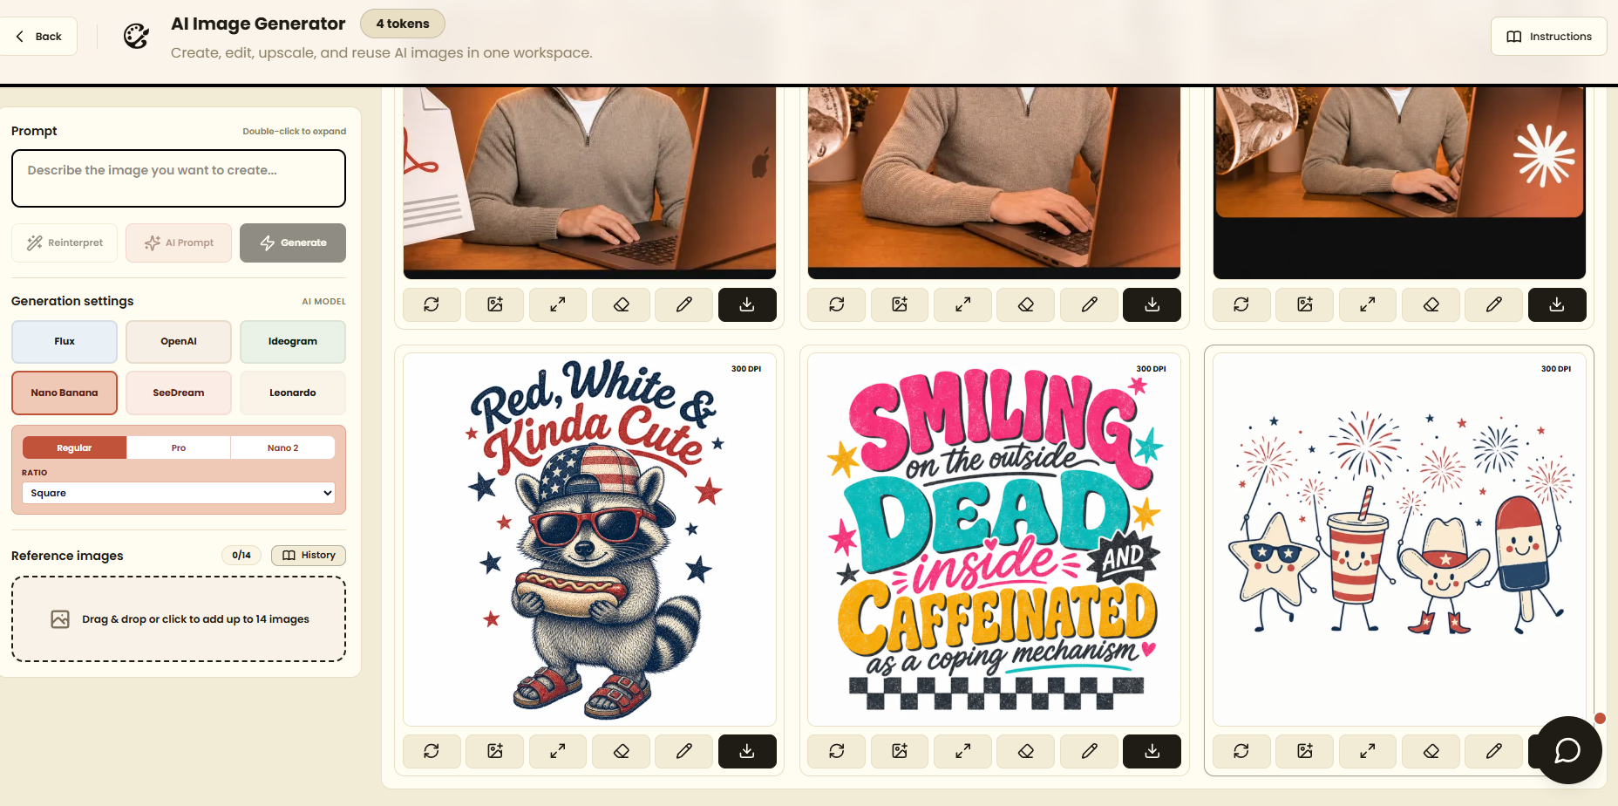
Task: Open the Instructions panel
Action: click(1549, 37)
